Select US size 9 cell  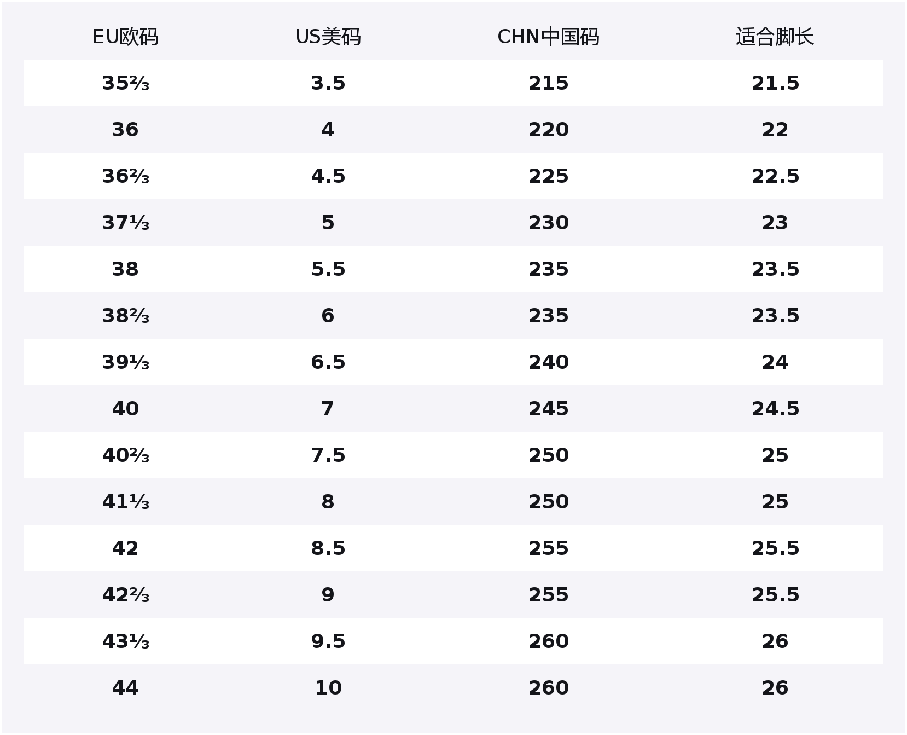pyautogui.click(x=328, y=595)
